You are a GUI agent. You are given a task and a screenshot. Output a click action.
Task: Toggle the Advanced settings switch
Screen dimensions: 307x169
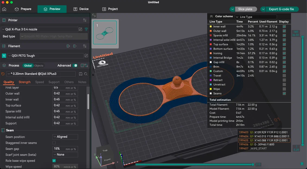coord(75,65)
